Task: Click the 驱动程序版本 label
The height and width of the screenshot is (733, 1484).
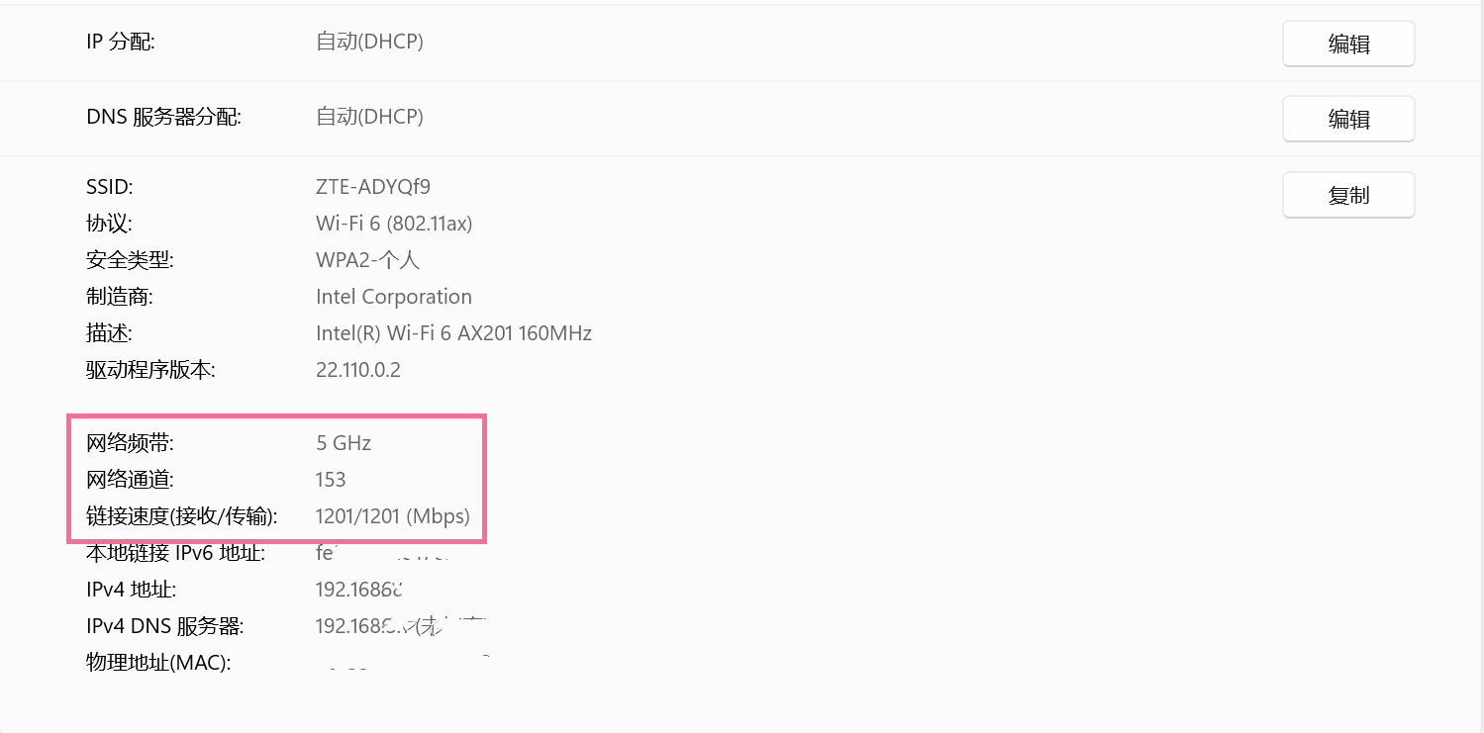Action: [150, 370]
